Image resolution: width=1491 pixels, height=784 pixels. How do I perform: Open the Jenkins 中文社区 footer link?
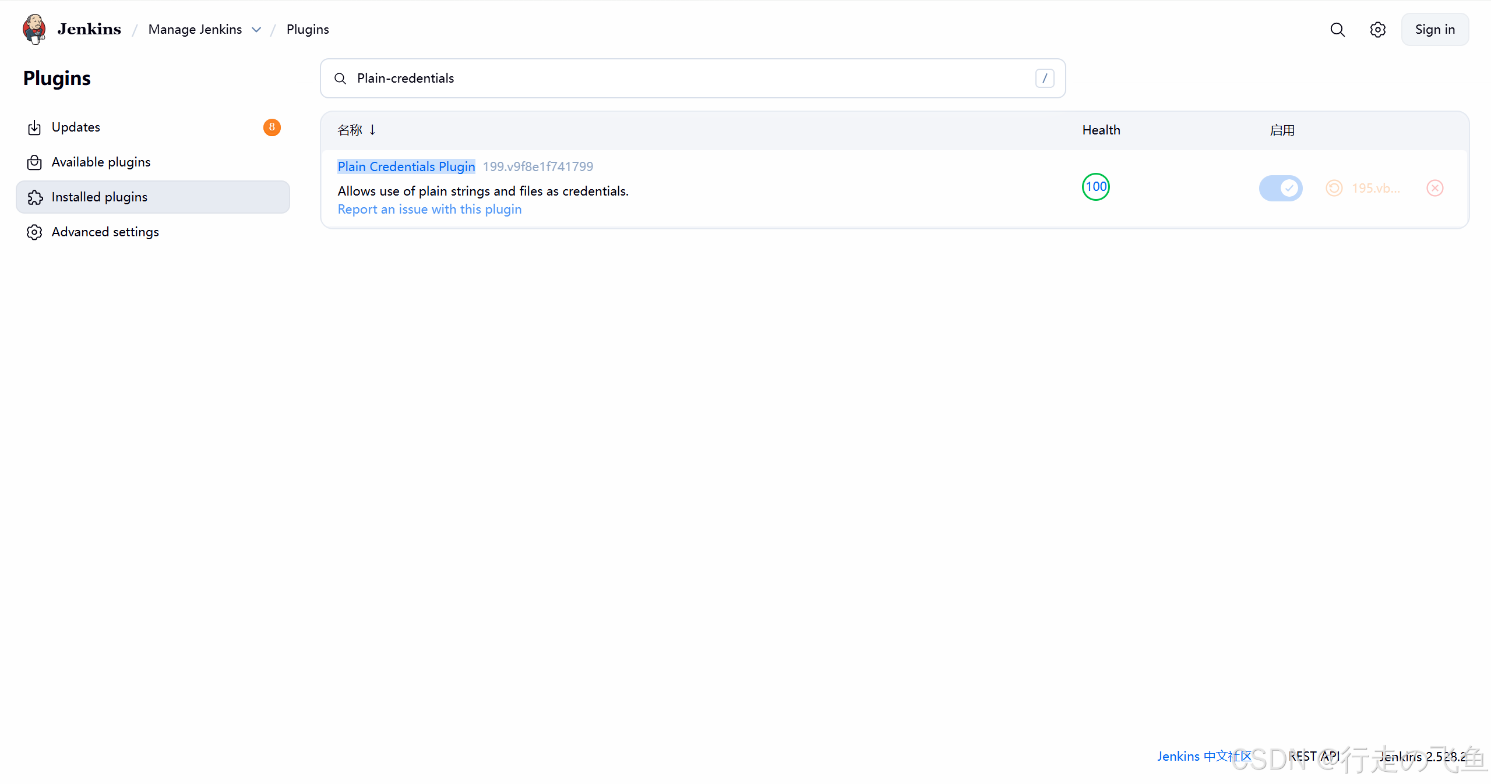tap(1204, 756)
